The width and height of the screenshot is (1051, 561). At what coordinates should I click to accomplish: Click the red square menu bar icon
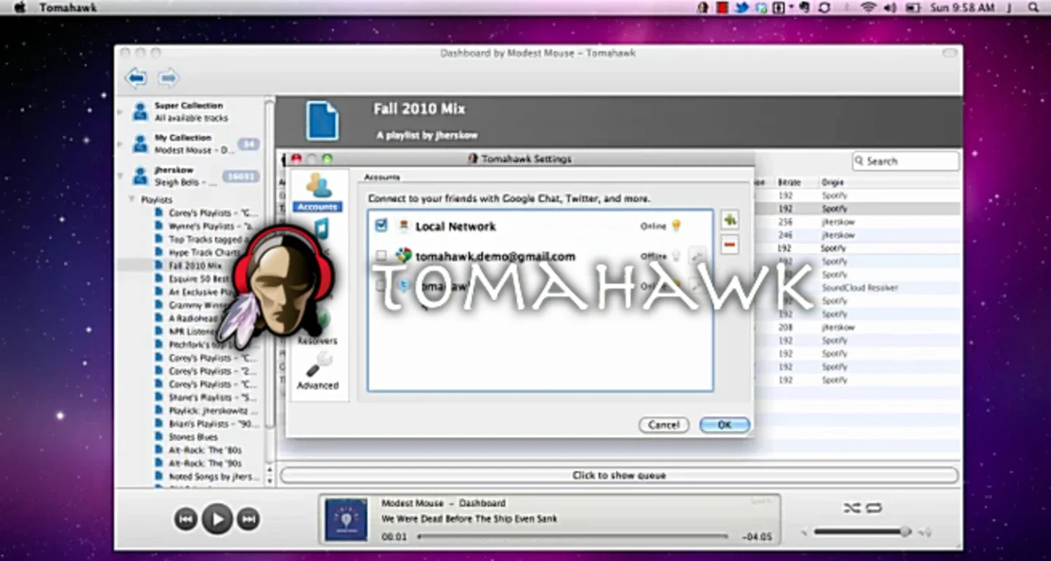point(722,8)
